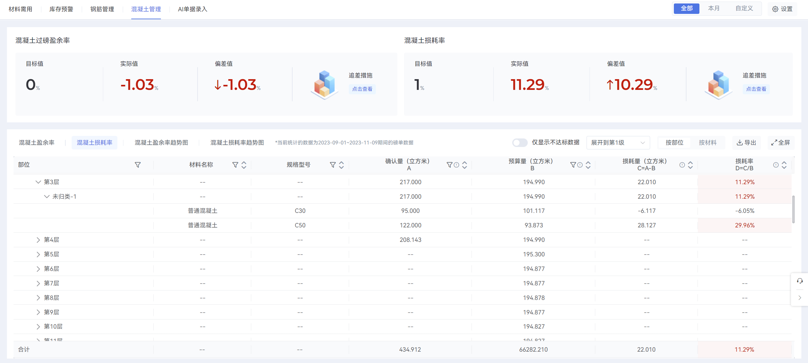
Task: Click 点击查看 under 混凝土损耗率 追差措施
Action: [x=756, y=89]
